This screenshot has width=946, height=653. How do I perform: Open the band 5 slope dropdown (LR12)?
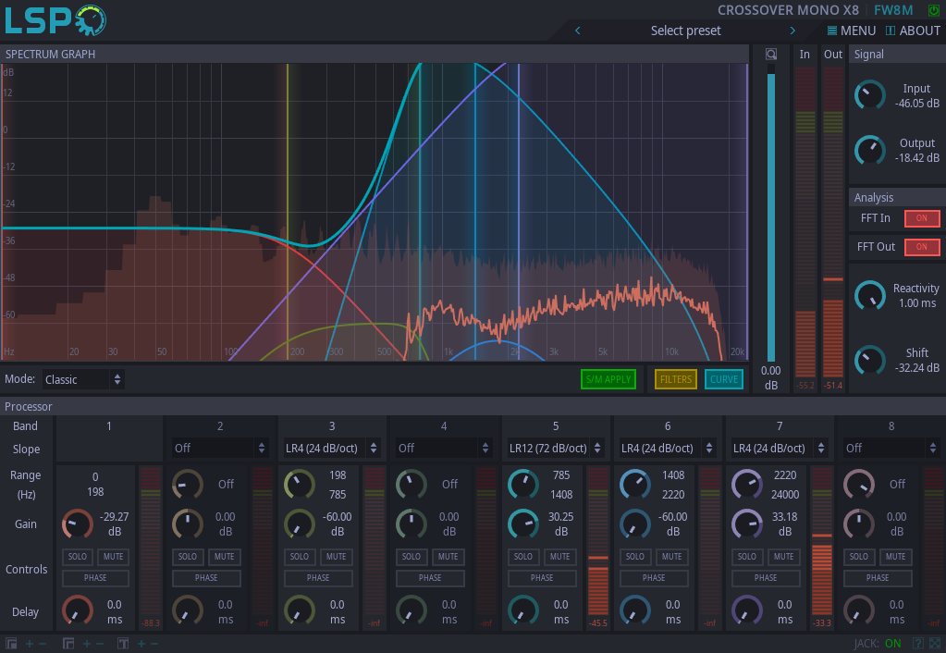(556, 448)
